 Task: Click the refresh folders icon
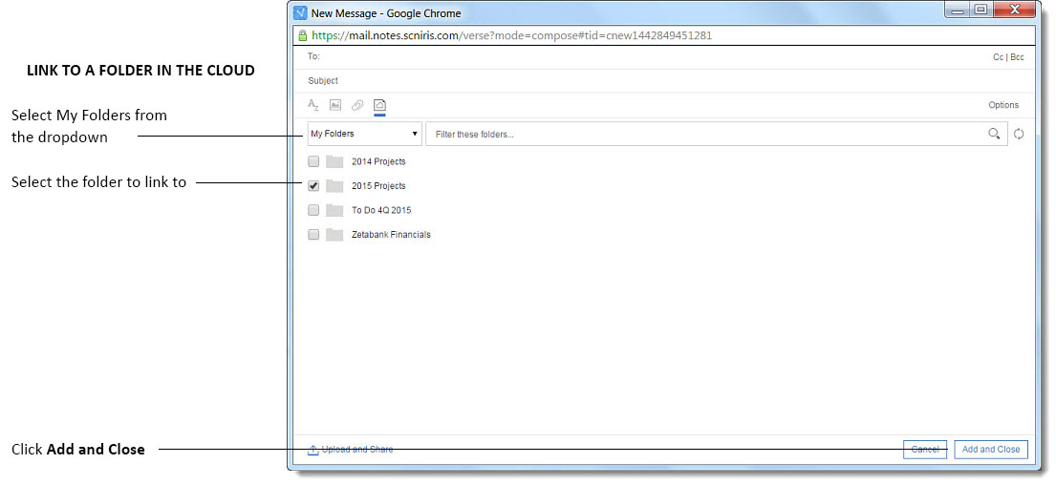click(1019, 134)
